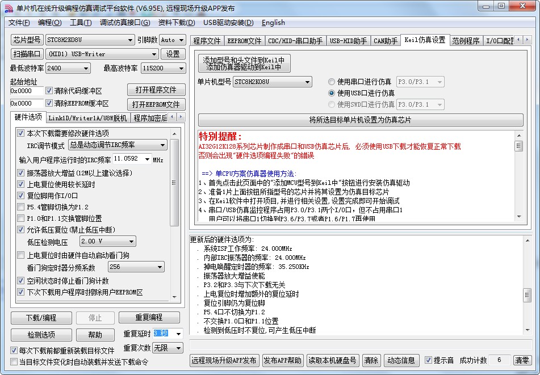Toggle 每次下载前都重新装载目标文件 checkbox
The width and height of the screenshot is (540, 375).
point(14,350)
